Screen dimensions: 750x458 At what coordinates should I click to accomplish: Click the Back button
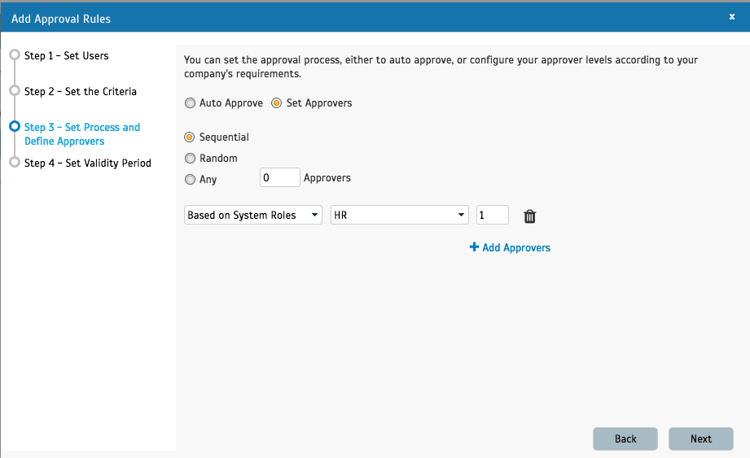[x=625, y=438]
